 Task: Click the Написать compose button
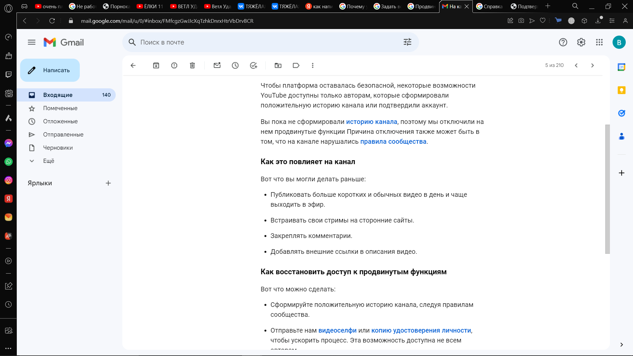pyautogui.click(x=50, y=70)
